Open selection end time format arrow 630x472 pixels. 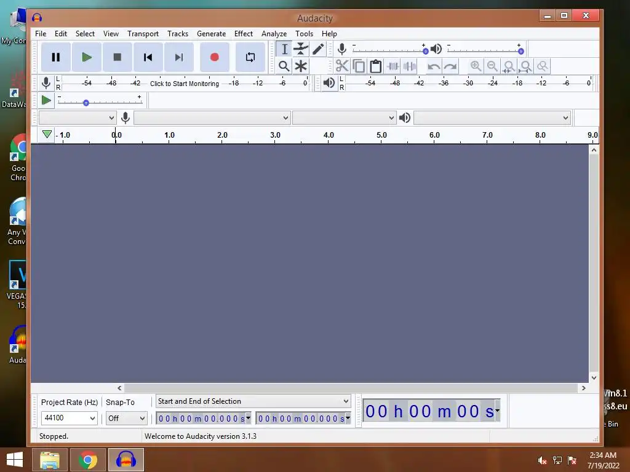[x=348, y=418]
